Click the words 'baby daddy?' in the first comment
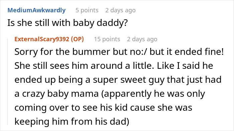 pos(100,23)
